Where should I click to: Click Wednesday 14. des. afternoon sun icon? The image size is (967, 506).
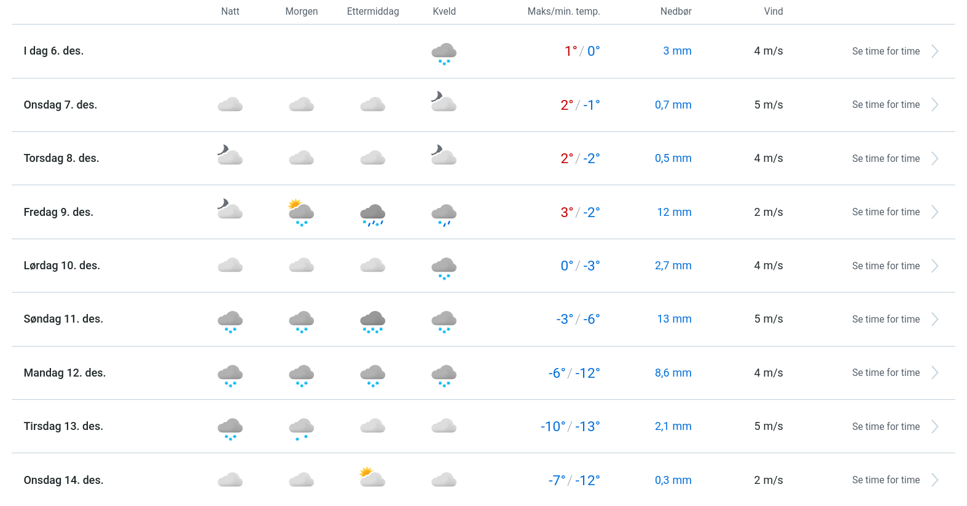[372, 477]
